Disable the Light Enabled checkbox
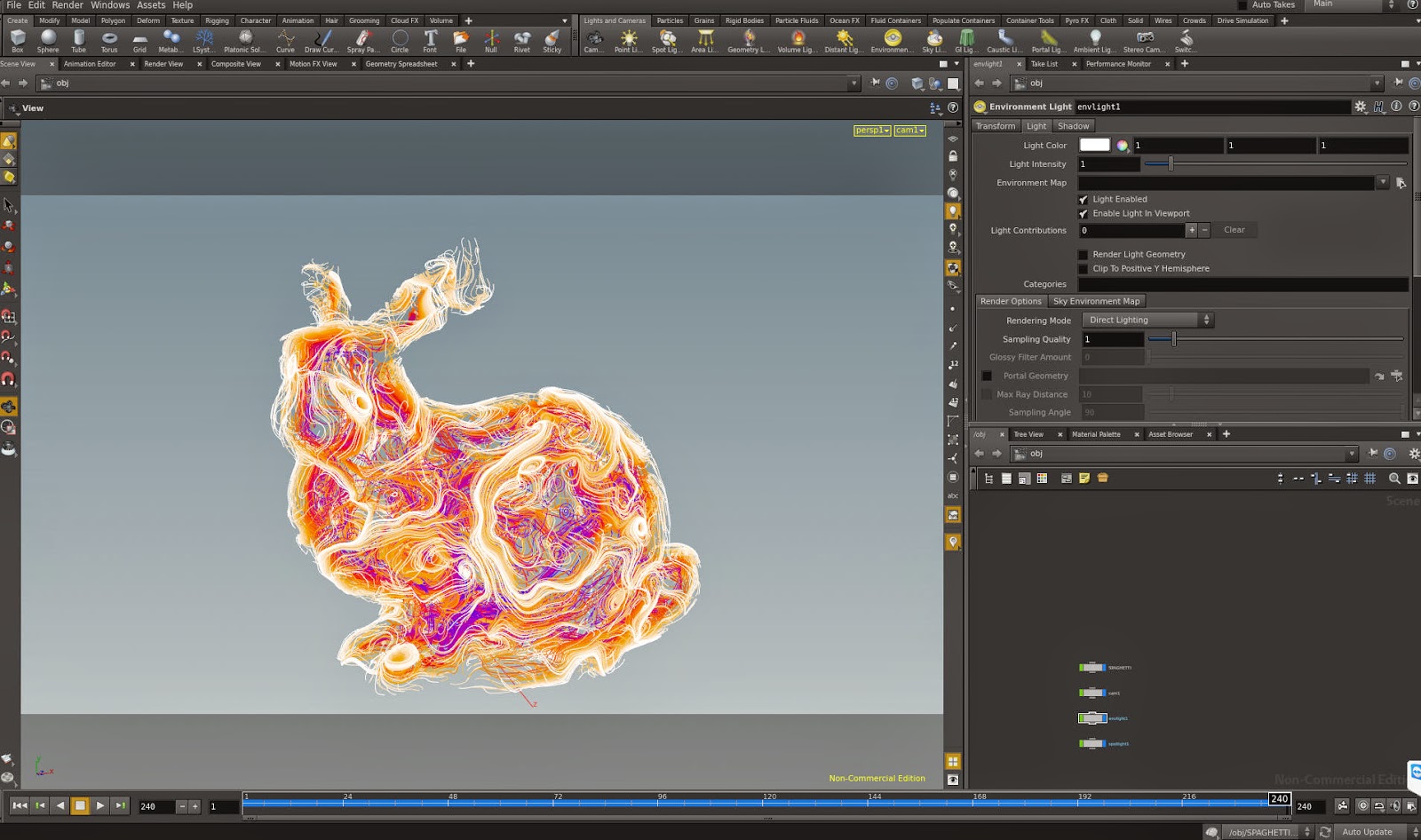This screenshot has width=1421, height=840. (1083, 200)
